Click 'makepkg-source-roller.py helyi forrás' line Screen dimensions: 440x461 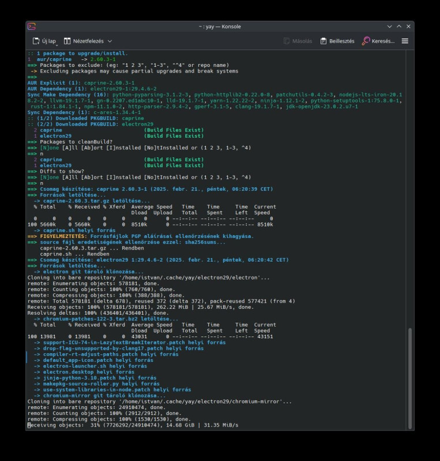tap(96, 384)
